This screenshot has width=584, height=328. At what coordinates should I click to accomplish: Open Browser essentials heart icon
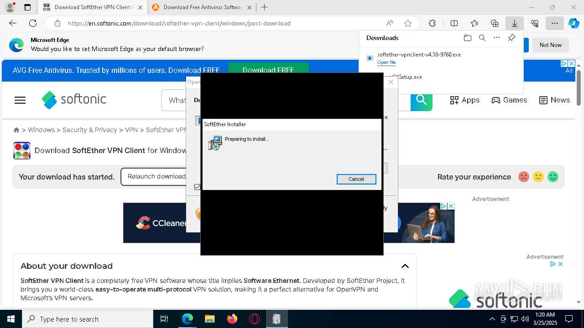pos(535,23)
